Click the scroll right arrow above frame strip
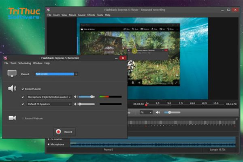Viewport: 243px width, 162px height. coord(237,119)
